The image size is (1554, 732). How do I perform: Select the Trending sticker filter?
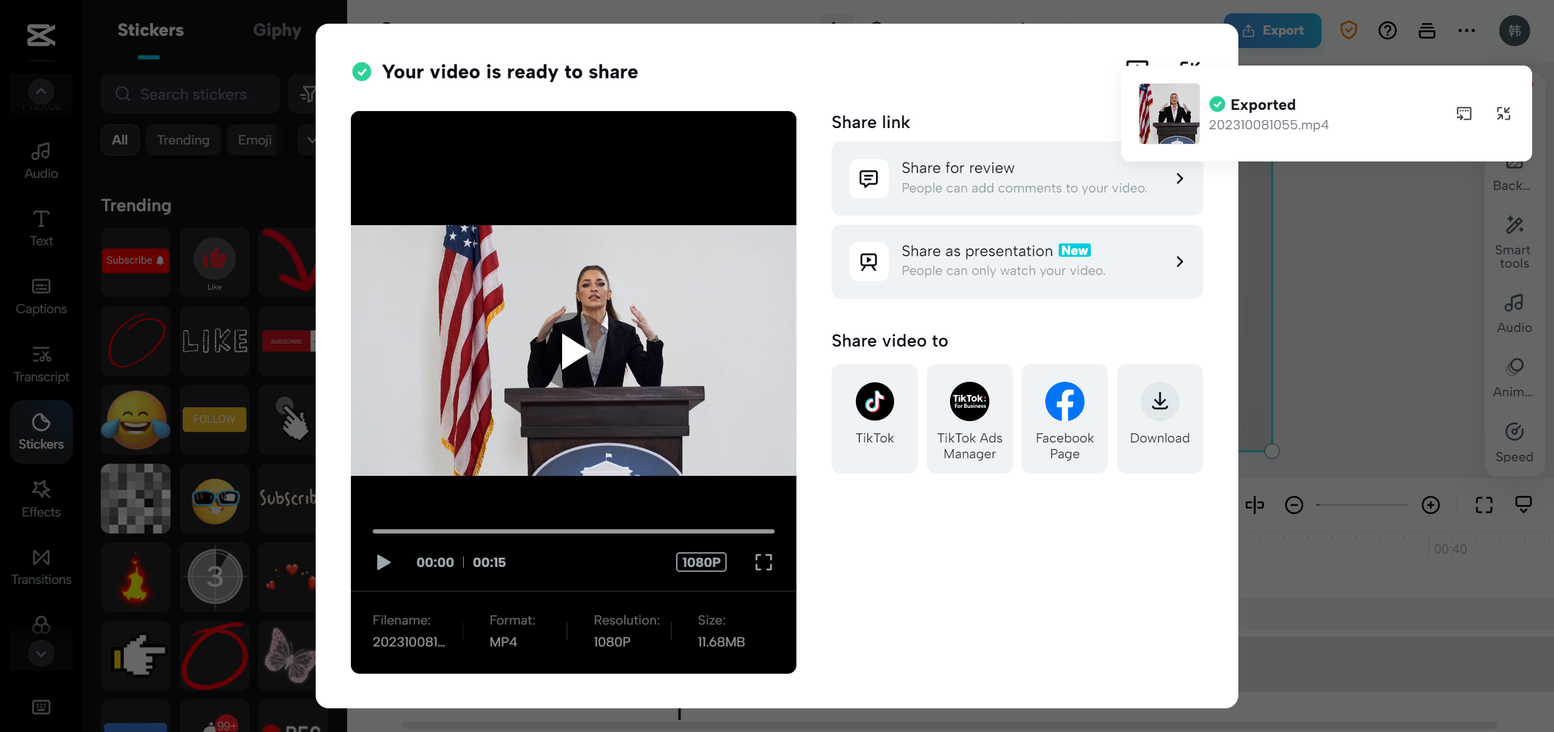(x=183, y=140)
